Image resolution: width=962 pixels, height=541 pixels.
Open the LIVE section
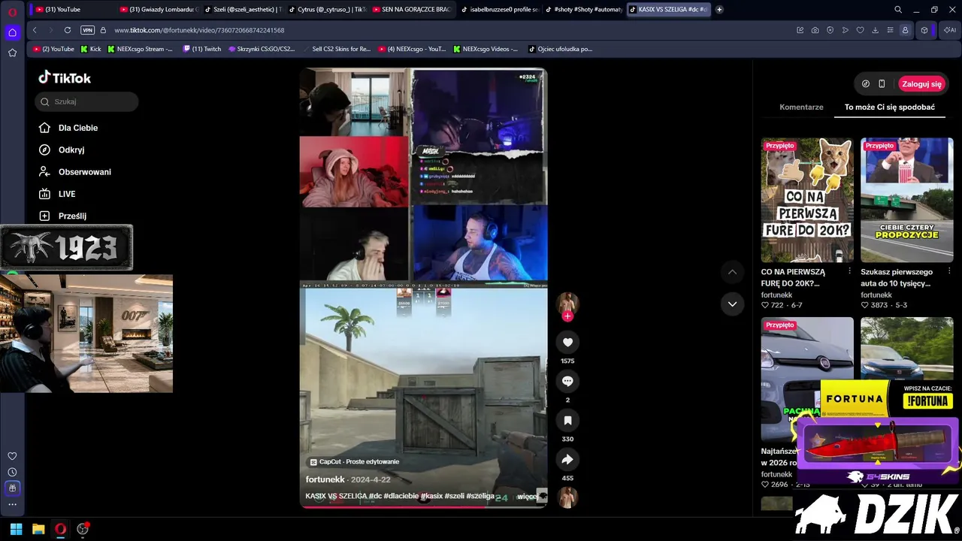[67, 194]
